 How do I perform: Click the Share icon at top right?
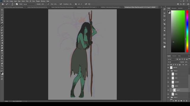pos(188,4)
